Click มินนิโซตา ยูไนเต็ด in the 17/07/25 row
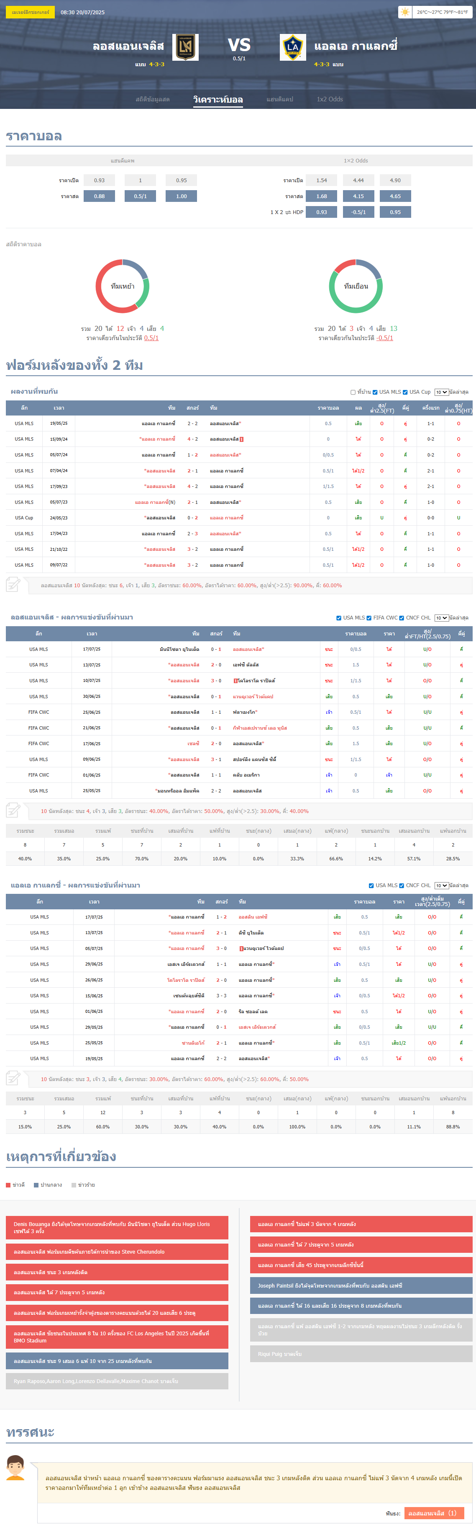Viewport: 476px width, 1528px height. coord(179,650)
